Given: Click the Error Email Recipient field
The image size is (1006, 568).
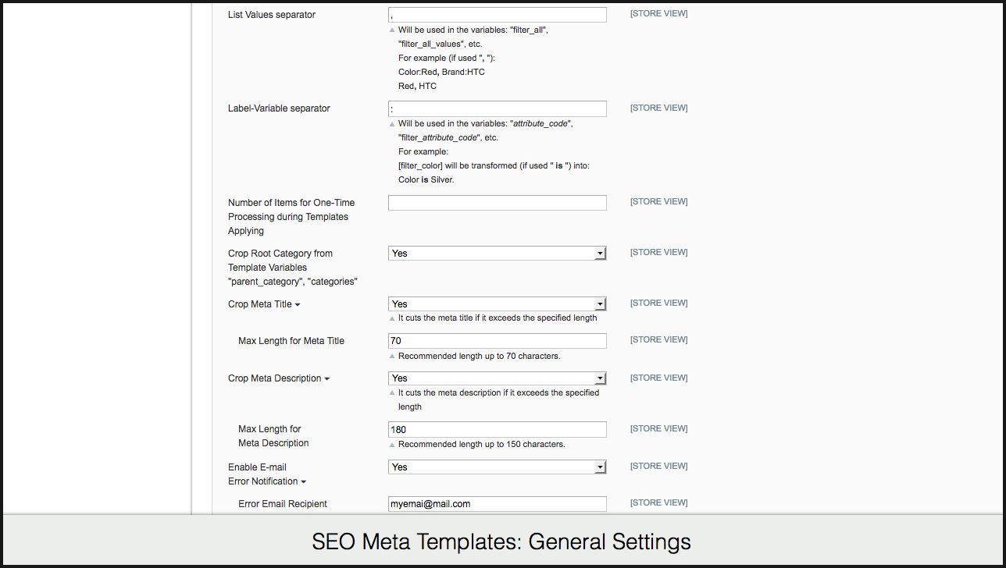Looking at the screenshot, I should click(497, 504).
